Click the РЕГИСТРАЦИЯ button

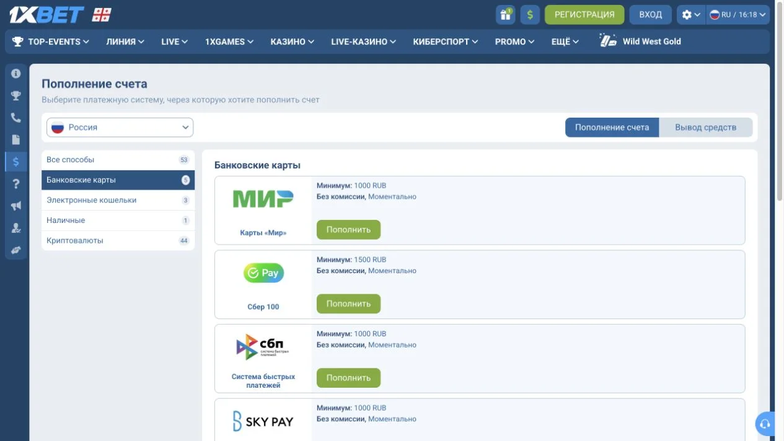pyautogui.click(x=584, y=15)
